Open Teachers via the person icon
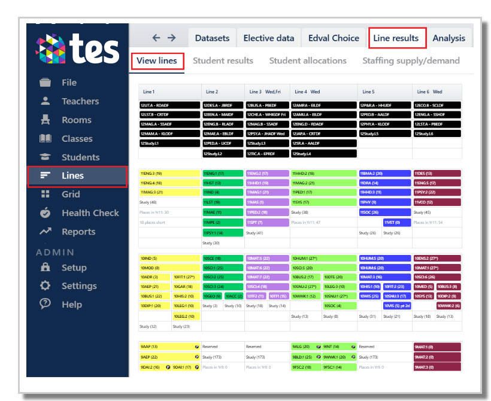The width and height of the screenshot is (491, 401). click(45, 101)
